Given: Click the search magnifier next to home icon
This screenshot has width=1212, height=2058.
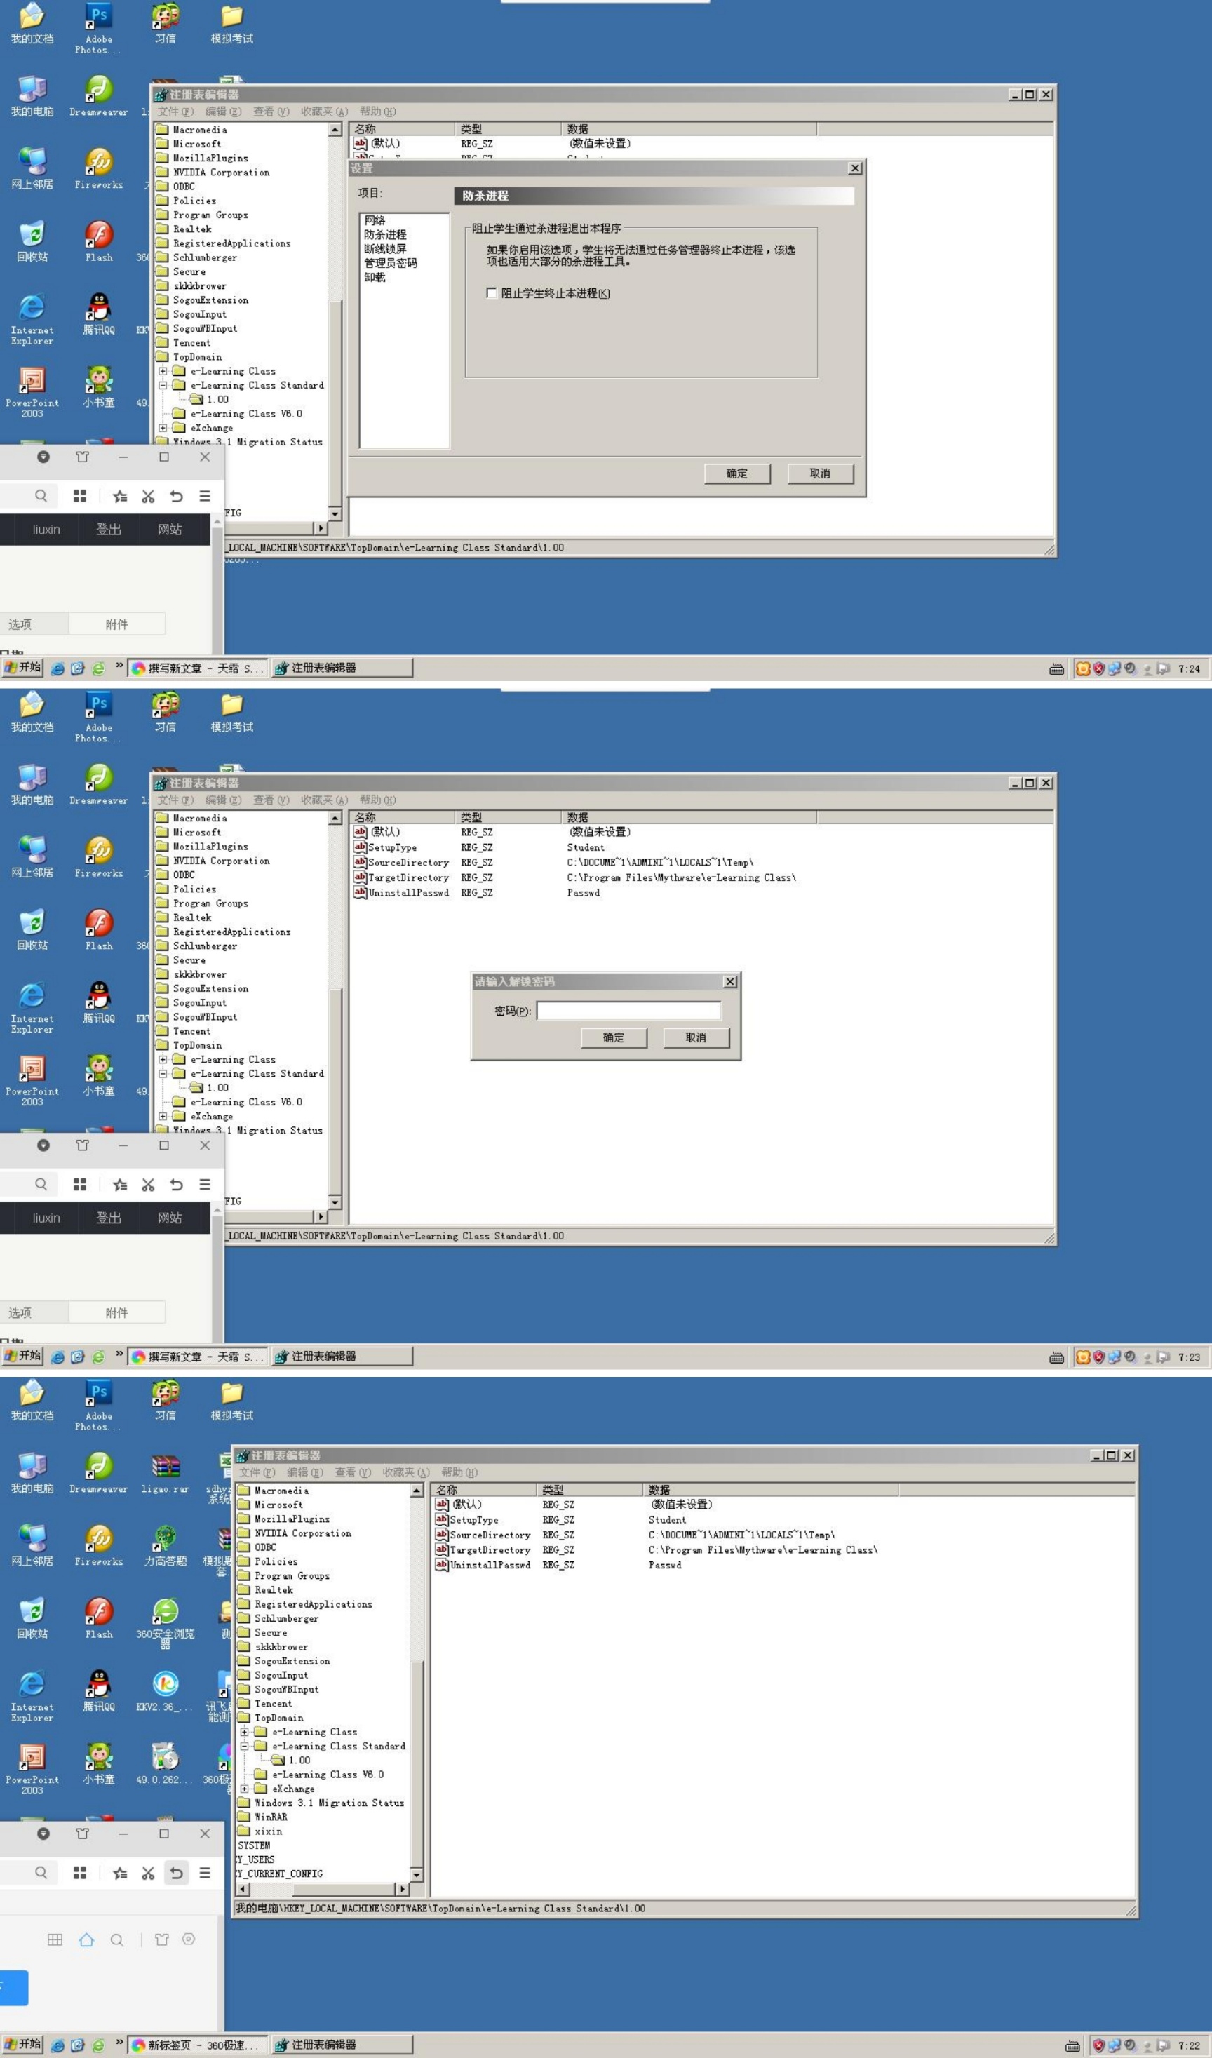Looking at the screenshot, I should coord(117,1939).
